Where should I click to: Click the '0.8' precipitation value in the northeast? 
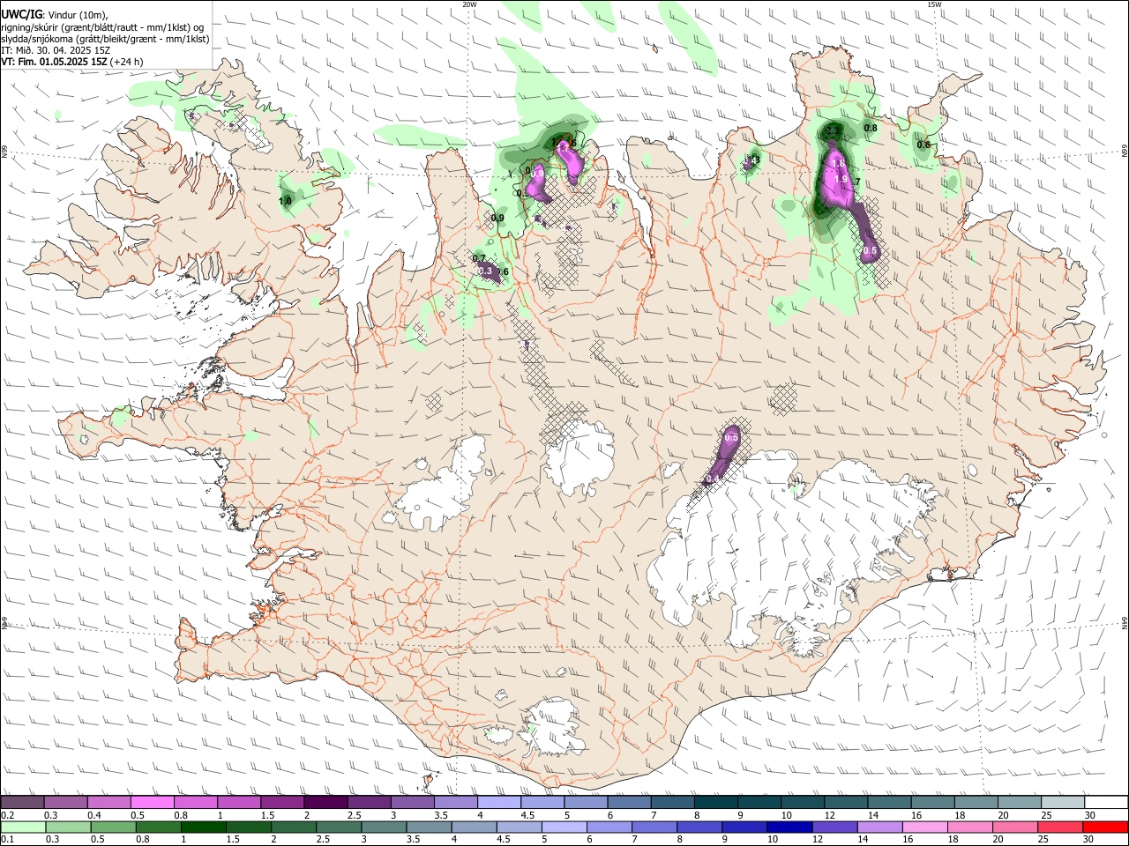pos(871,128)
